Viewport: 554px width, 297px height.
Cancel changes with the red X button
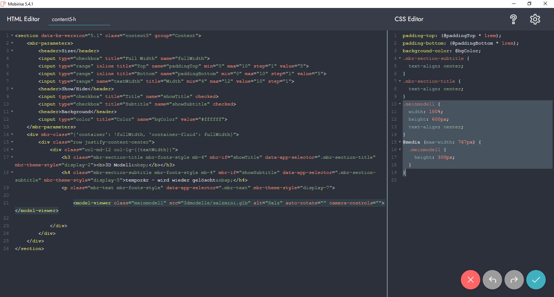[x=470, y=280]
